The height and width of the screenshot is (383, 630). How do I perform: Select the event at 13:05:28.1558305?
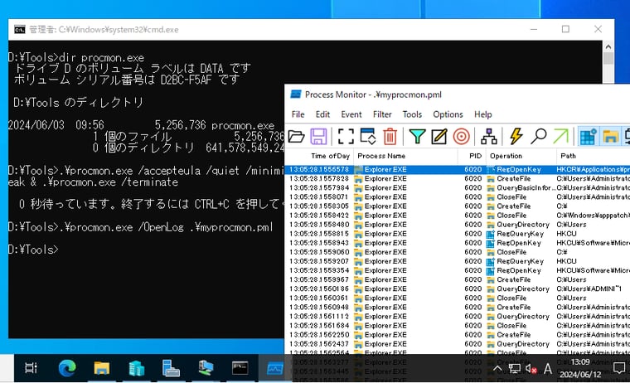(458, 206)
